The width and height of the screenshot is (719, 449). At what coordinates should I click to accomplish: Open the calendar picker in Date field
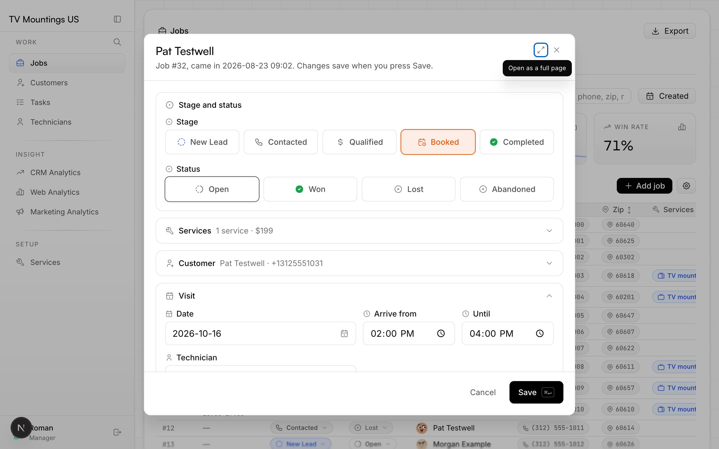(344, 333)
